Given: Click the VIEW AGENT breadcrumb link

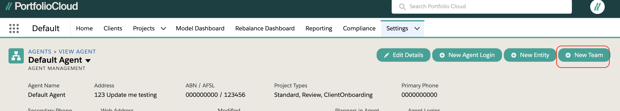Looking at the screenshot, I should point(77,52).
